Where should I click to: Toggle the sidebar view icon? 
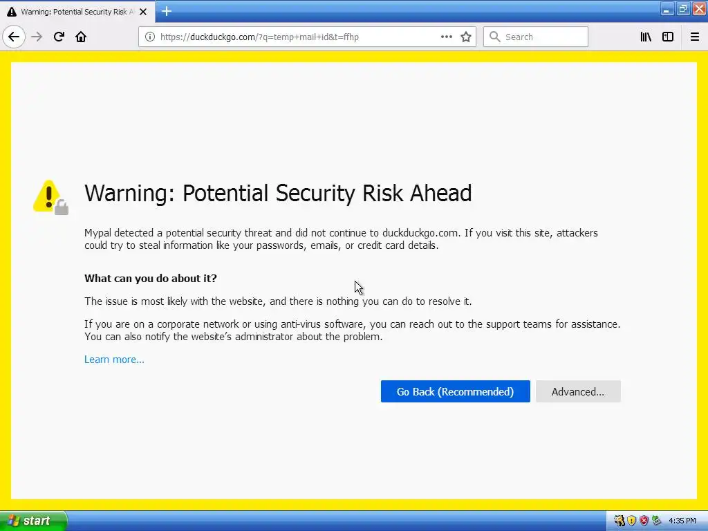[x=668, y=37]
